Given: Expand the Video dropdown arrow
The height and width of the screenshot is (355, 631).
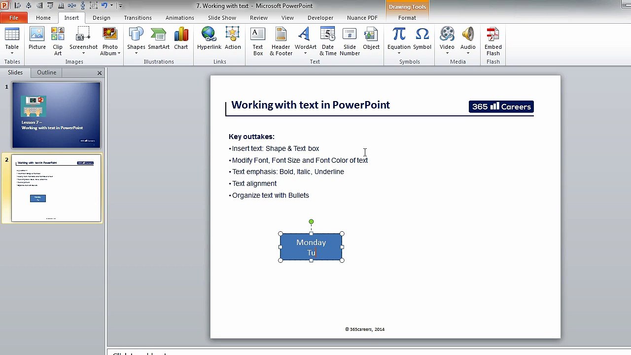Looking at the screenshot, I should pyautogui.click(x=447, y=53).
